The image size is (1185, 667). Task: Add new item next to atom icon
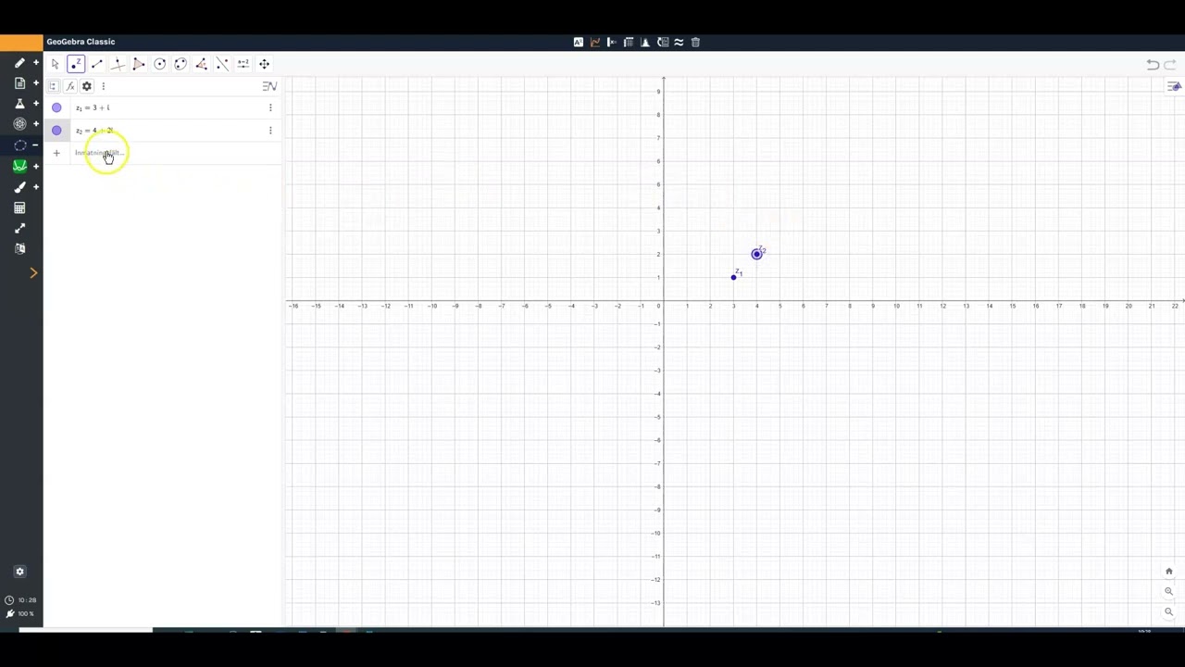click(36, 124)
